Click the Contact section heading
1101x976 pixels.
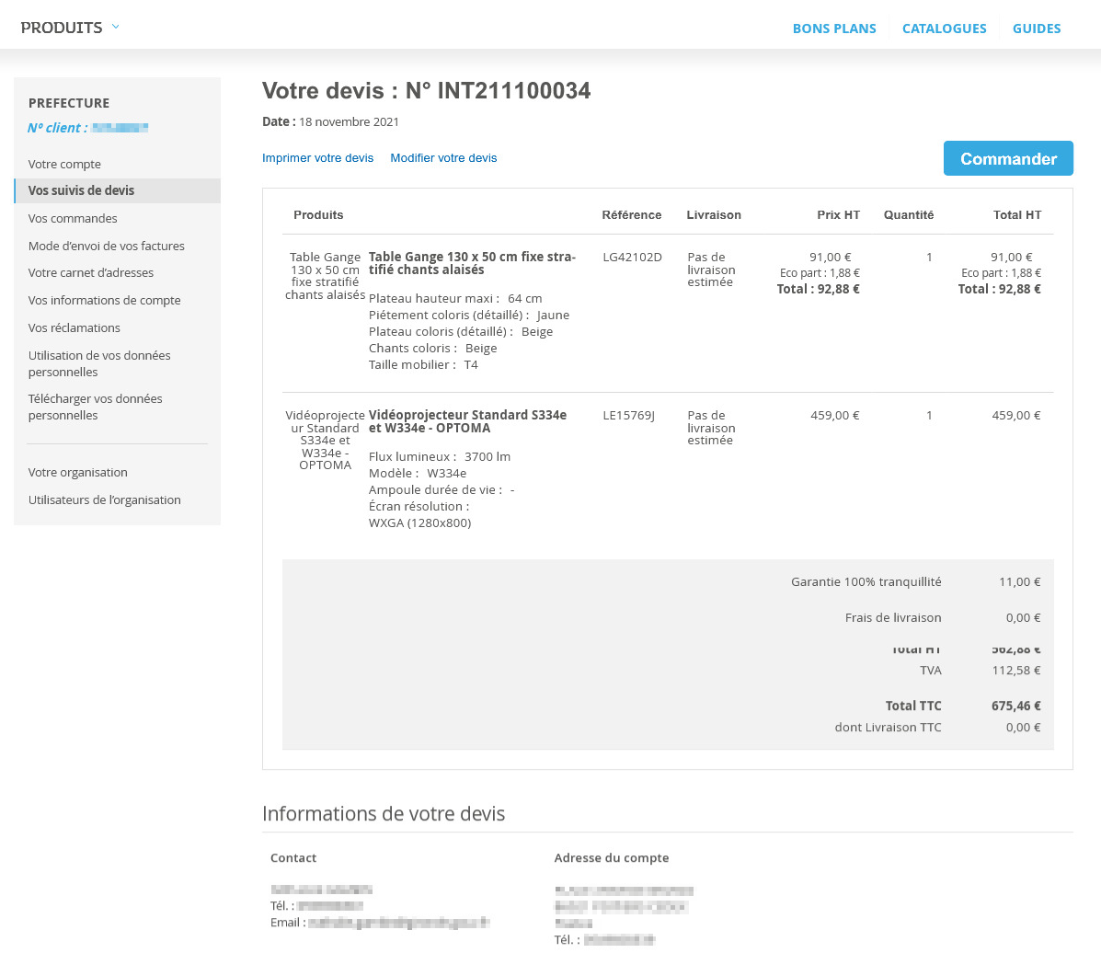coord(292,858)
